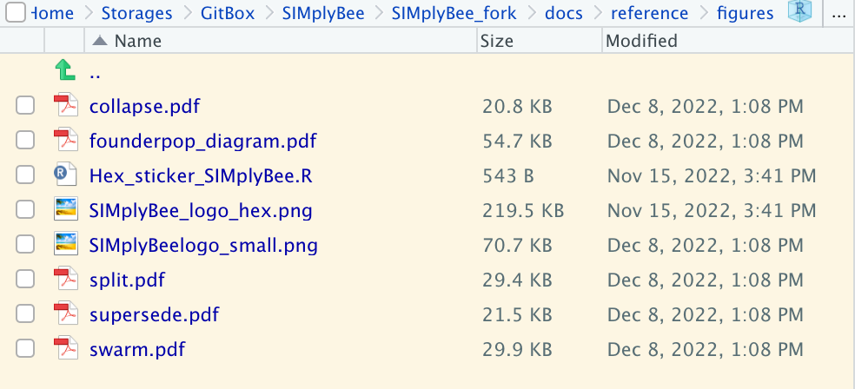Toggle the select-all checkbox in the breadcrumb bar
Screen dimensions: 855x389
pos(16,12)
